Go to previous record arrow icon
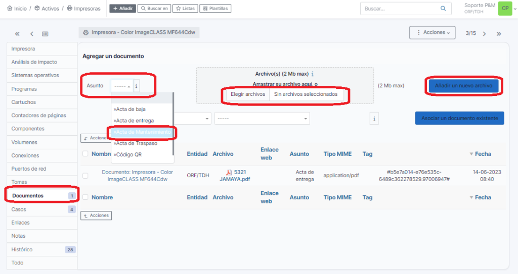The height and width of the screenshot is (274, 518). (31, 34)
